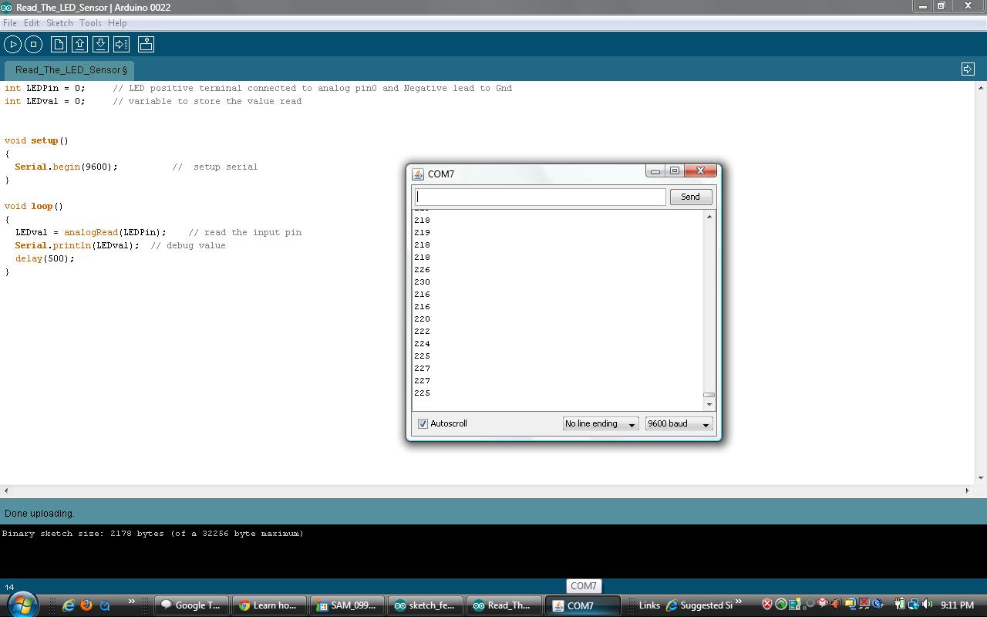Screen dimensions: 987x617
Task: Open the 9600 baud dropdown
Action: coord(679,423)
